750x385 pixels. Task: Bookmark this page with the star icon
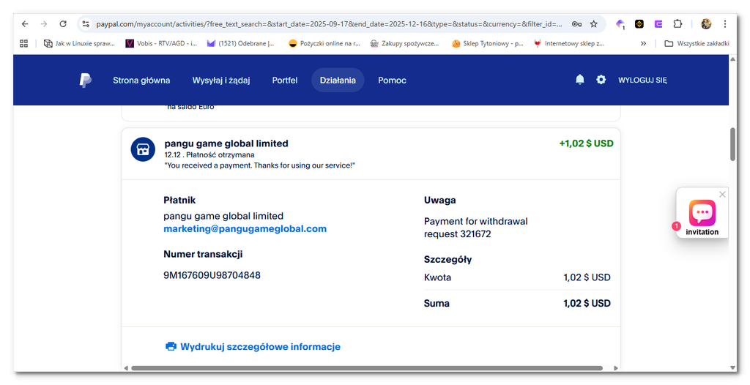pyautogui.click(x=593, y=24)
